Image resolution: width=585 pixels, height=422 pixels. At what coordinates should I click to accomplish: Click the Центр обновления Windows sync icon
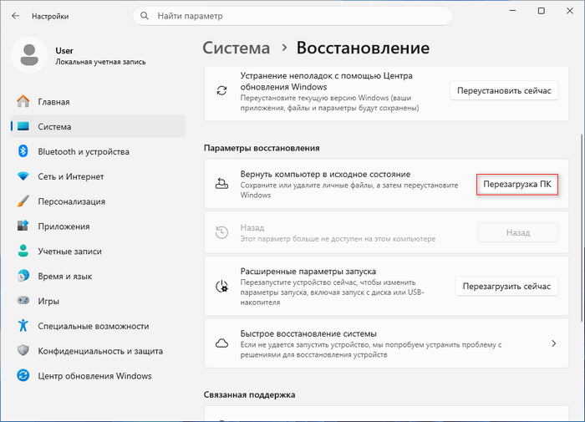[x=23, y=375]
